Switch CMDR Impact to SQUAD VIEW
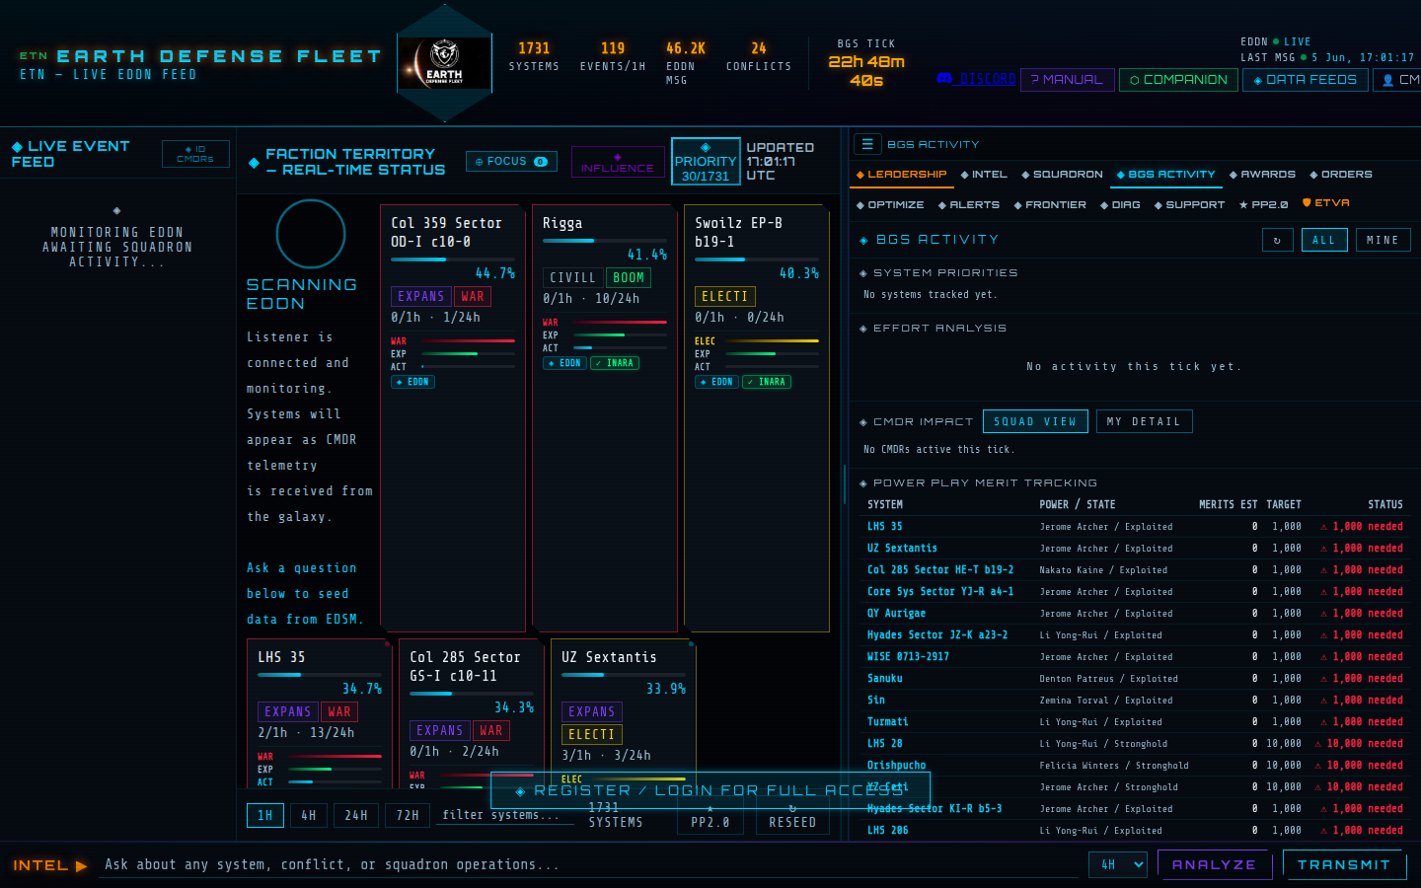 [x=1035, y=421]
